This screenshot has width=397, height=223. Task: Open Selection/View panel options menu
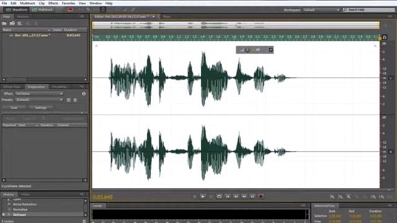390,206
